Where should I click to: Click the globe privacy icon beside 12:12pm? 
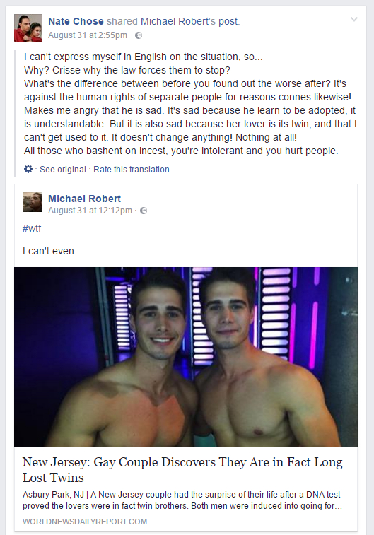[144, 211]
